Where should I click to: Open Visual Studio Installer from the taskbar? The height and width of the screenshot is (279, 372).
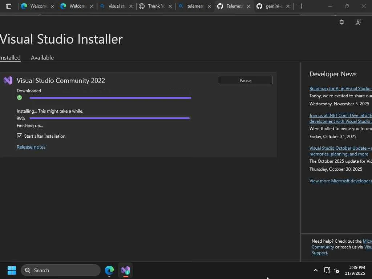(x=125, y=270)
